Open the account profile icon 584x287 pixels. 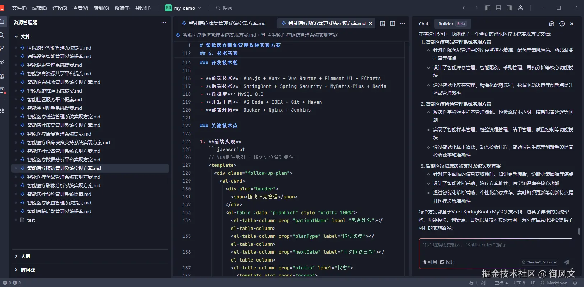(x=520, y=8)
